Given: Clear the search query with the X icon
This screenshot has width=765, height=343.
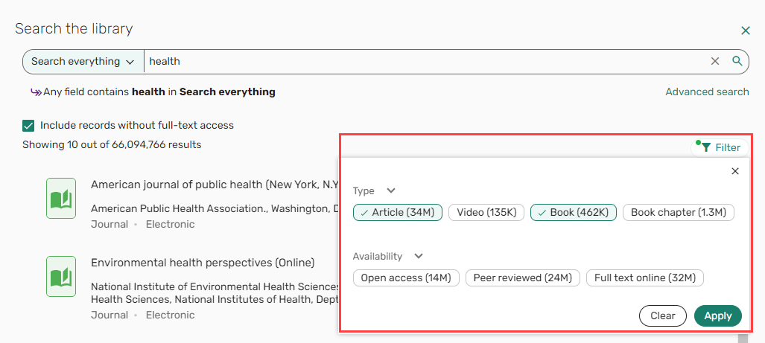Looking at the screenshot, I should tap(715, 61).
